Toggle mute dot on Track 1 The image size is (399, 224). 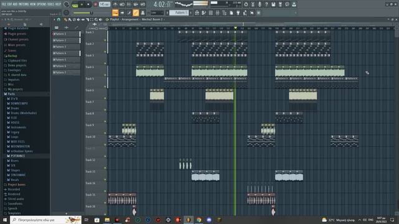[x=105, y=40]
